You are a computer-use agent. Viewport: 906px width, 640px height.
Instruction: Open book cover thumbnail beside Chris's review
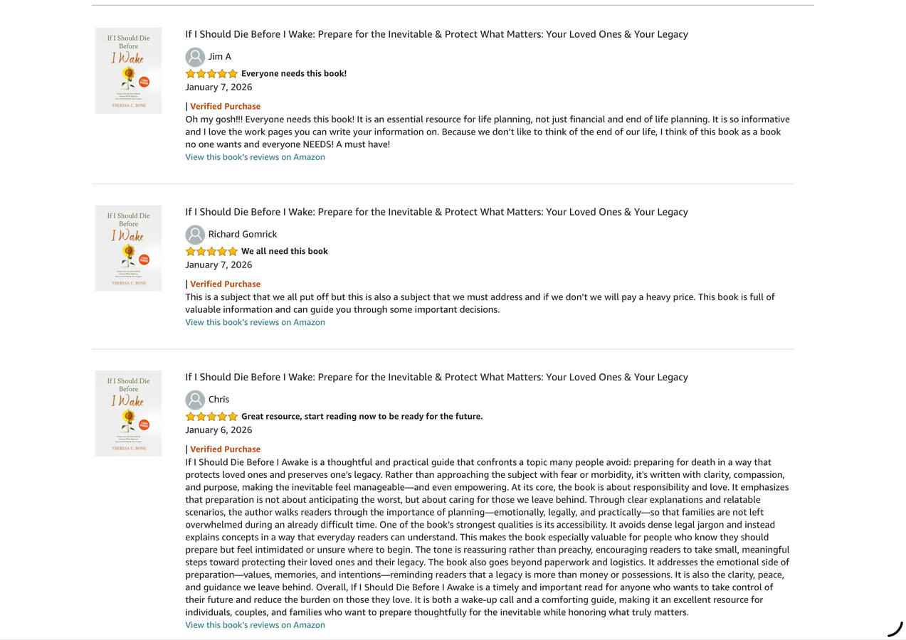pyautogui.click(x=128, y=413)
